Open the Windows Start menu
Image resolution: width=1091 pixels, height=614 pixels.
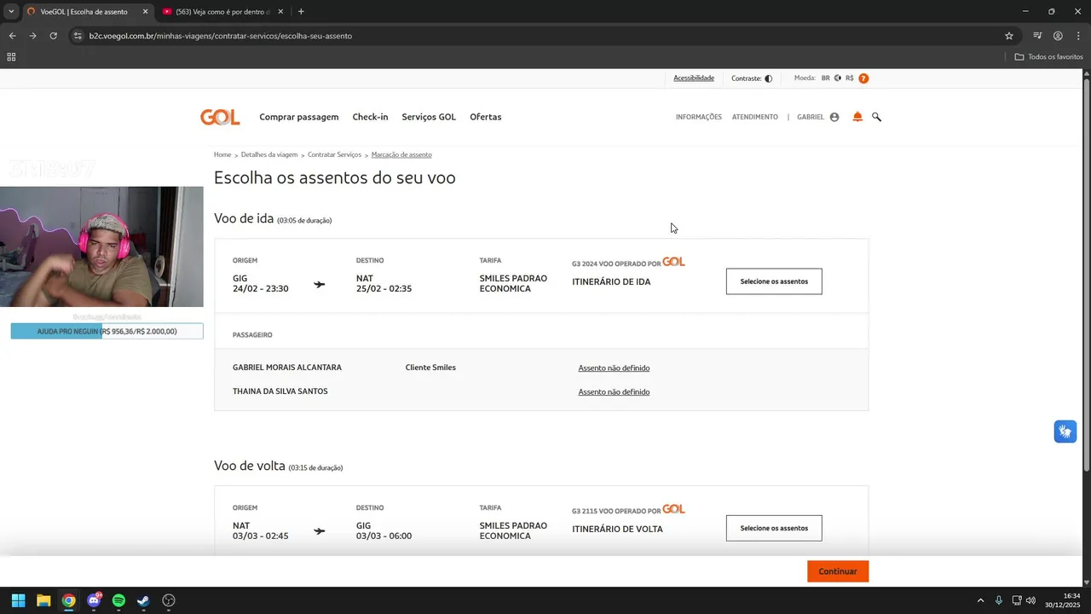pos(18,600)
